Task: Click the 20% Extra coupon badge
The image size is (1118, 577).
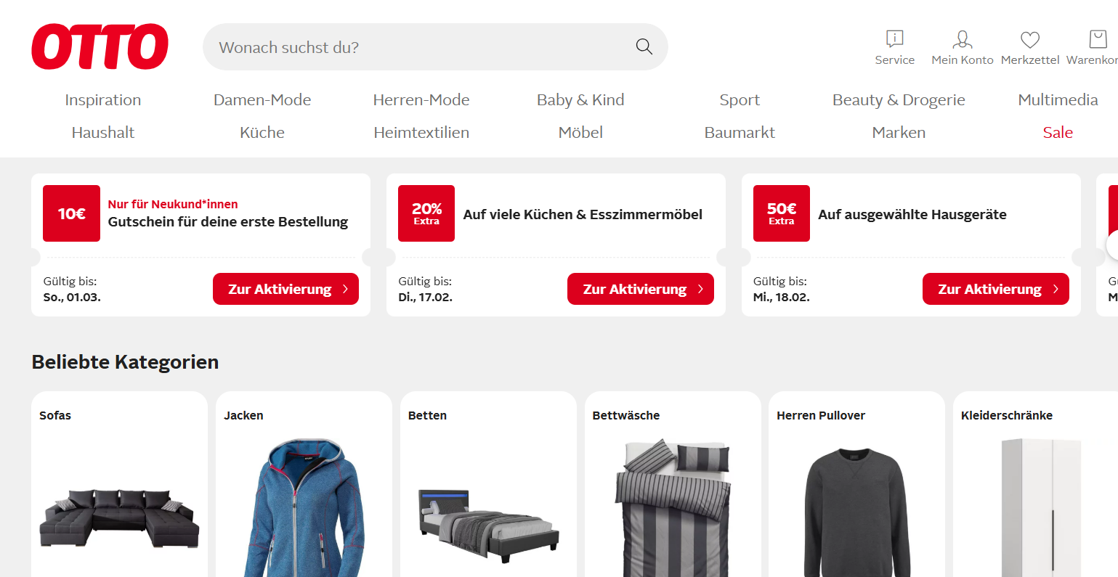Action: point(426,213)
